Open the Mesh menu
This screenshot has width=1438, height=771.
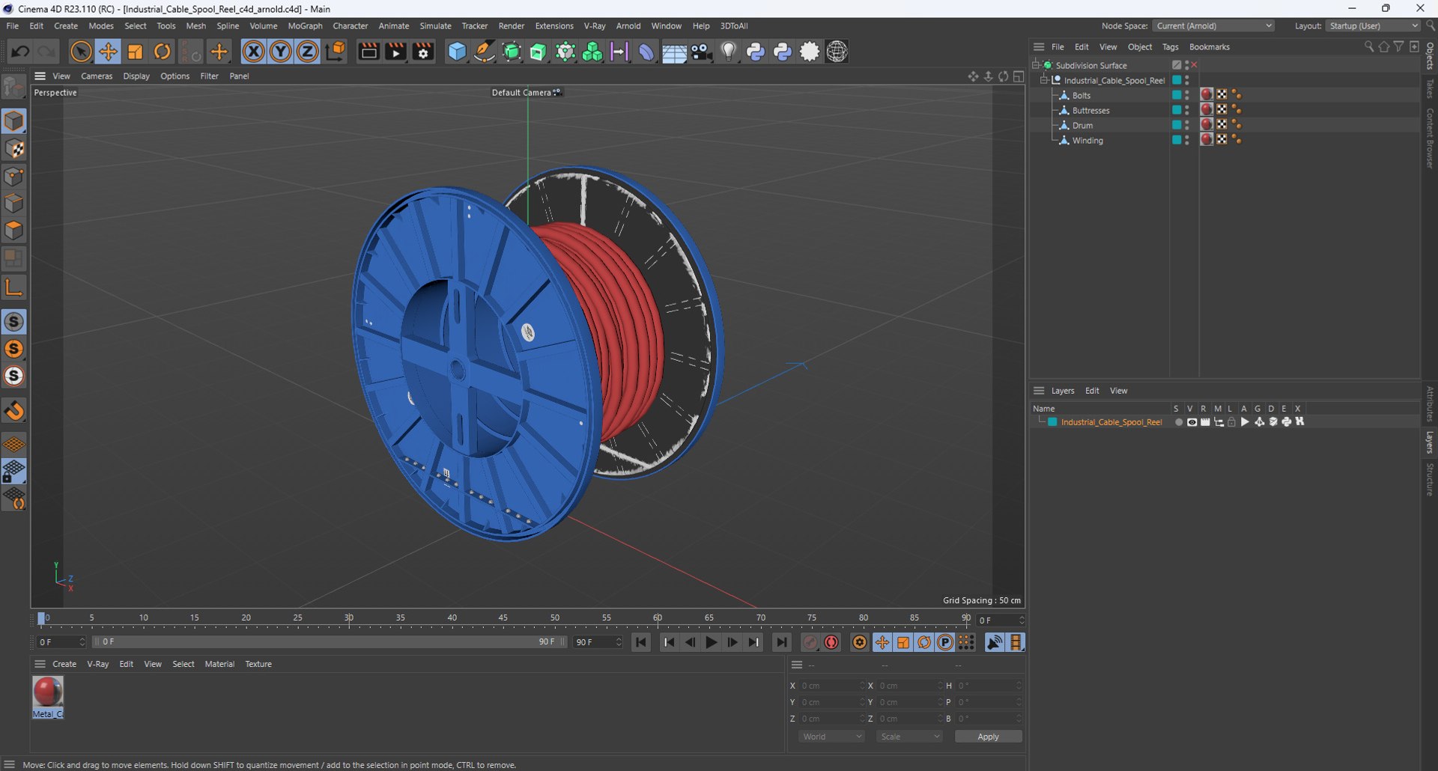tap(195, 25)
